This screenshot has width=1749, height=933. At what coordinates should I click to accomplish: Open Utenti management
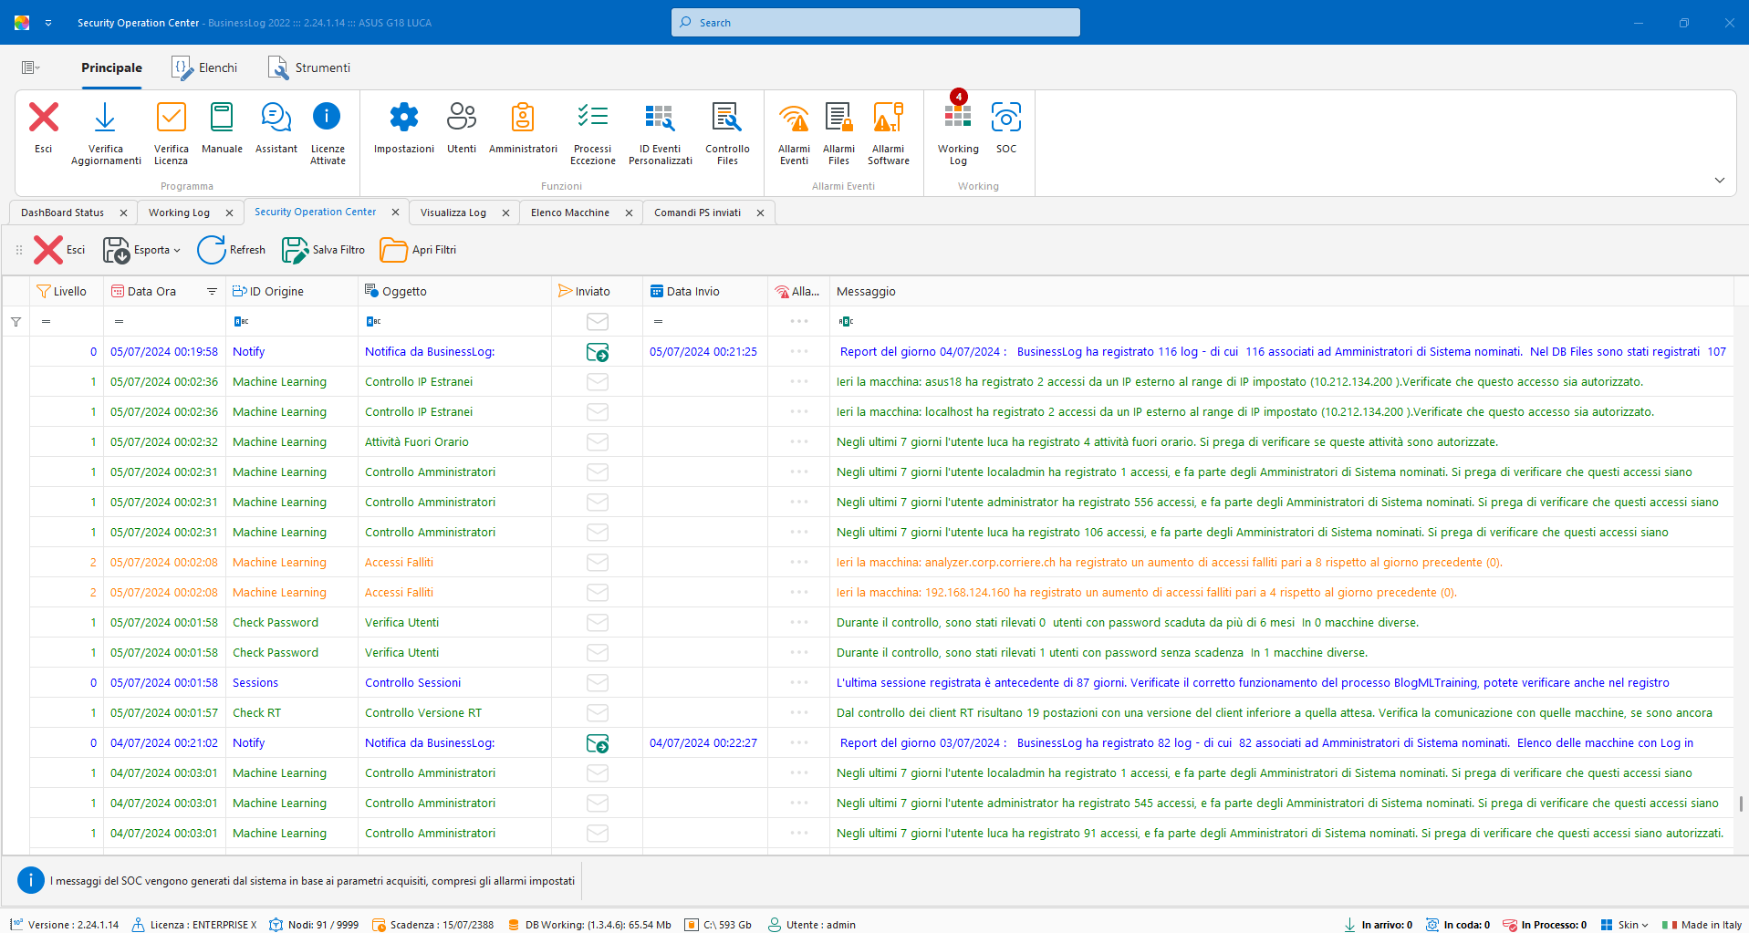(x=462, y=127)
